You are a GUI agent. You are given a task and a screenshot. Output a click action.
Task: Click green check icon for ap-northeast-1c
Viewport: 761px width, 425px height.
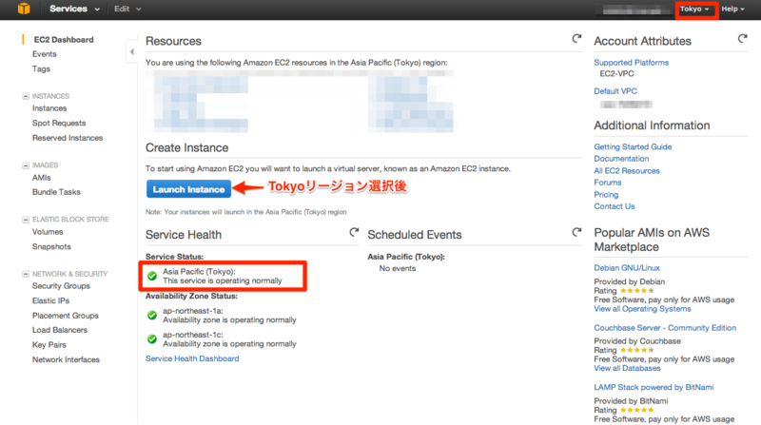tap(152, 339)
